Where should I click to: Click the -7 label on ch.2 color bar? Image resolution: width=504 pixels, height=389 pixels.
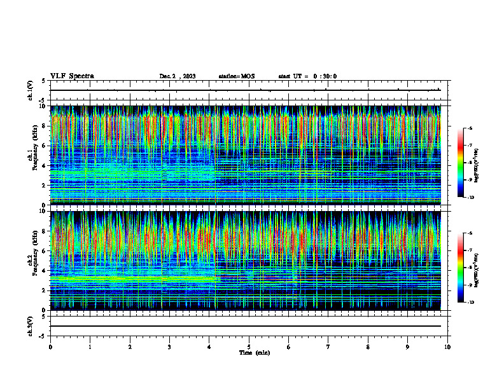[x=470, y=250]
